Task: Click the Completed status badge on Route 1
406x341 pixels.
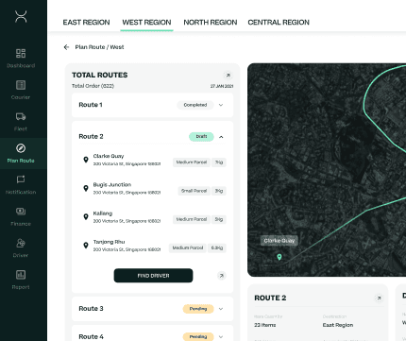Action: (x=195, y=105)
